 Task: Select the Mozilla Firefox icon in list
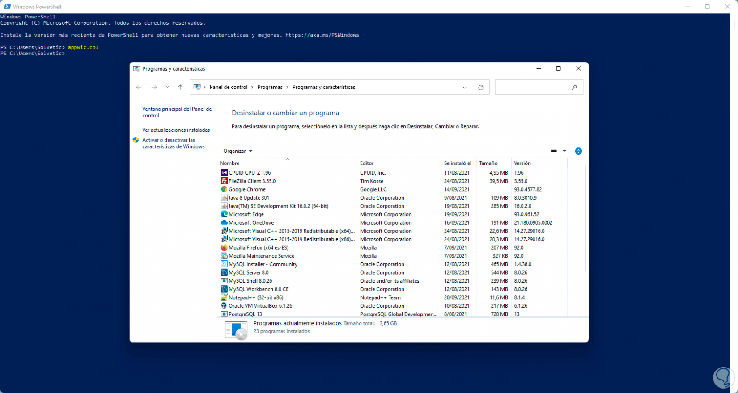tap(224, 247)
